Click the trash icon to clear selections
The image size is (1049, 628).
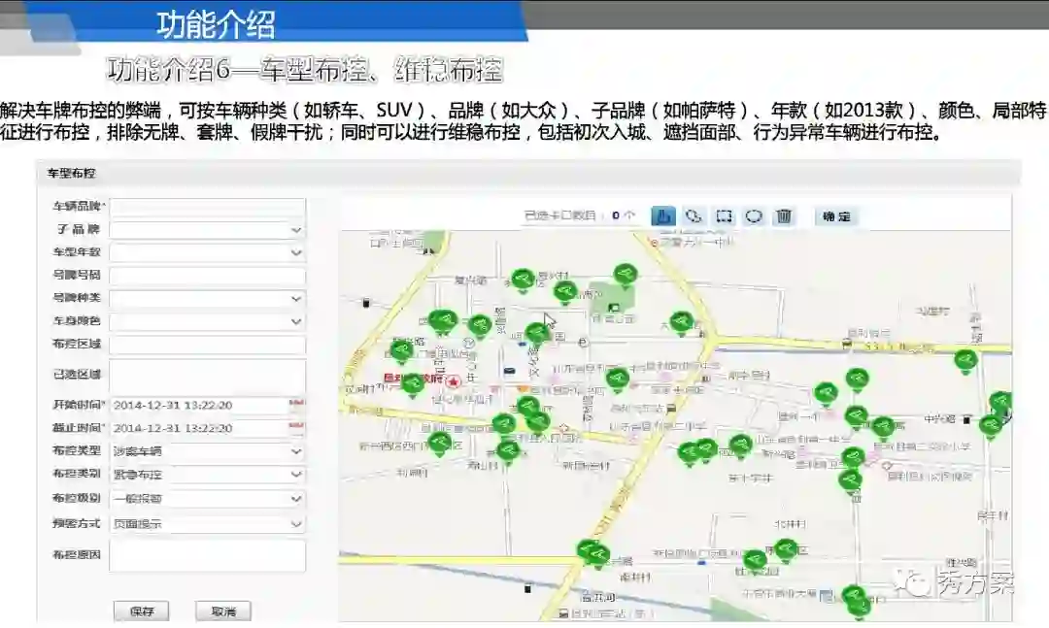click(784, 216)
